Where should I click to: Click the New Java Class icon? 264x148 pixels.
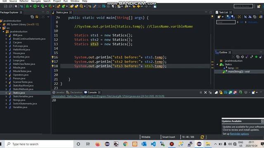point(64,7)
